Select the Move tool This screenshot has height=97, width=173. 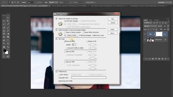pyautogui.click(x=8, y=18)
